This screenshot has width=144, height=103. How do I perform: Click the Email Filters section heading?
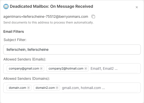13,31
